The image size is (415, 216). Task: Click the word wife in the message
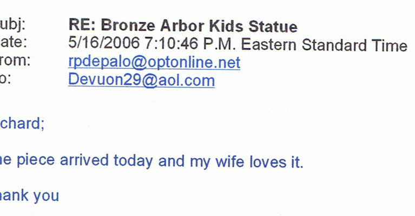[x=229, y=161]
